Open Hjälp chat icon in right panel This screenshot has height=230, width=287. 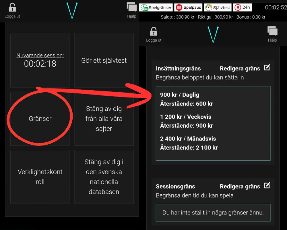coord(272,31)
